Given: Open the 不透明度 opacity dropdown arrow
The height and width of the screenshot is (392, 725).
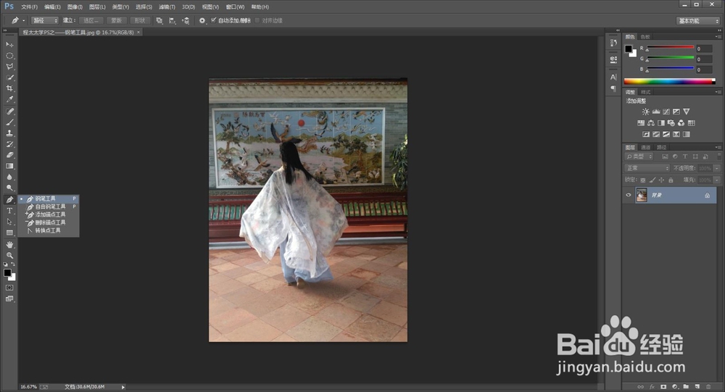Looking at the screenshot, I should pos(717,168).
